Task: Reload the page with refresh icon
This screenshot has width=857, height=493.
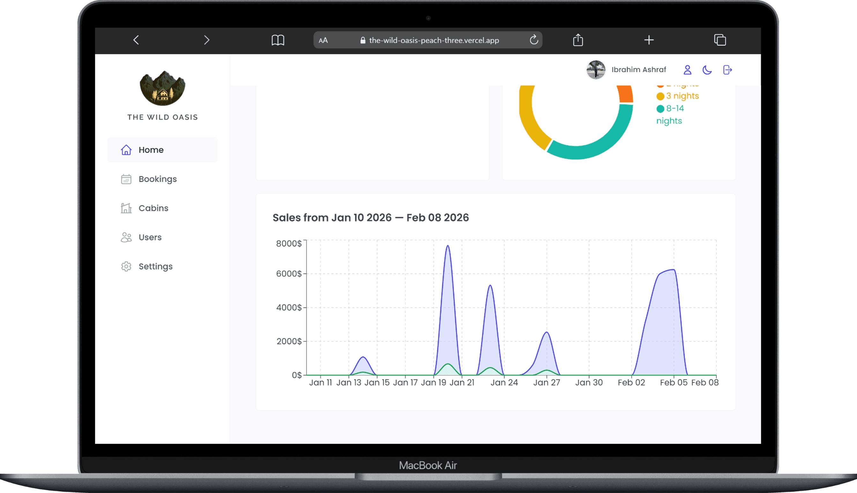Action: (533, 40)
